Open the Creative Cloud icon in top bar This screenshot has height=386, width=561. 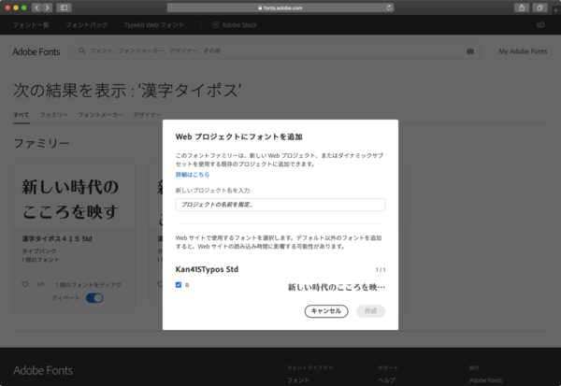[x=540, y=24]
